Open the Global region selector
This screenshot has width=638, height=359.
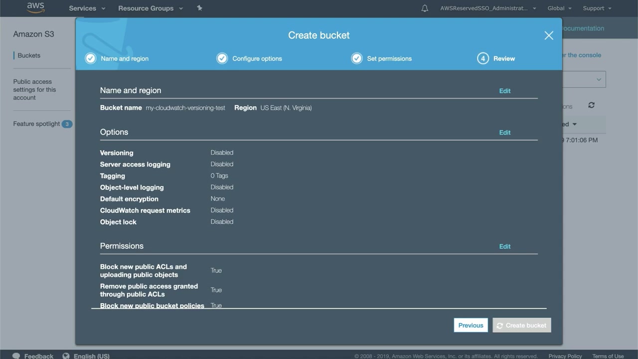point(559,8)
